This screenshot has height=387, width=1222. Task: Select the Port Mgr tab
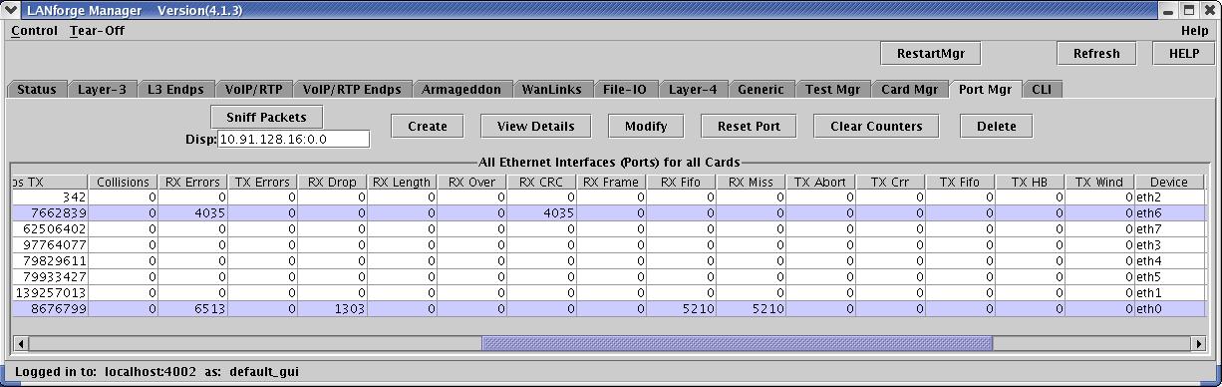986,89
